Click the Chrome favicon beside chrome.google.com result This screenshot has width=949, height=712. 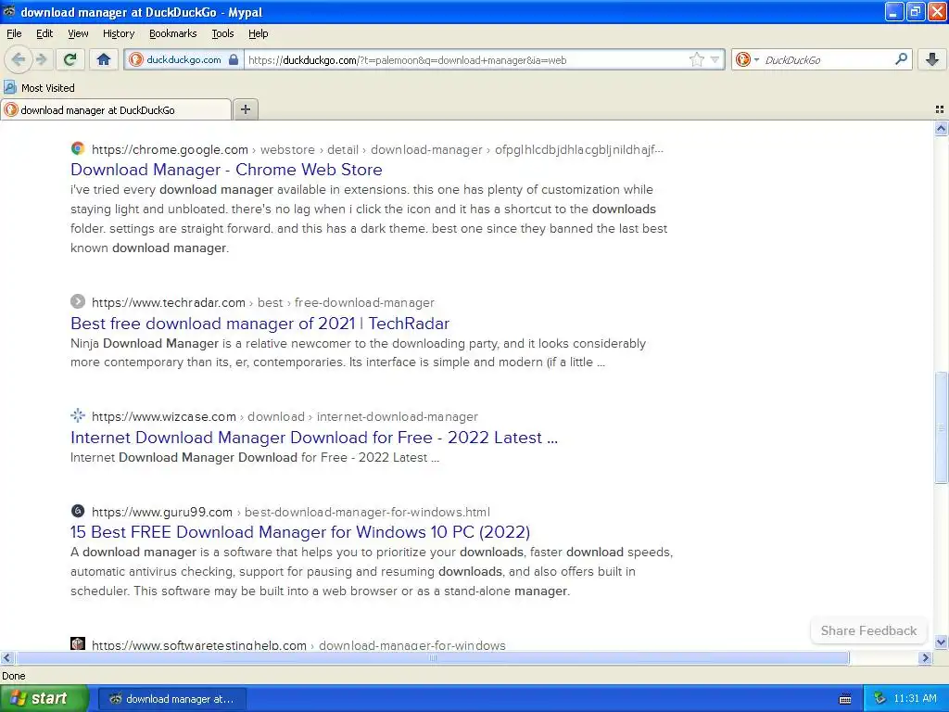tap(78, 149)
